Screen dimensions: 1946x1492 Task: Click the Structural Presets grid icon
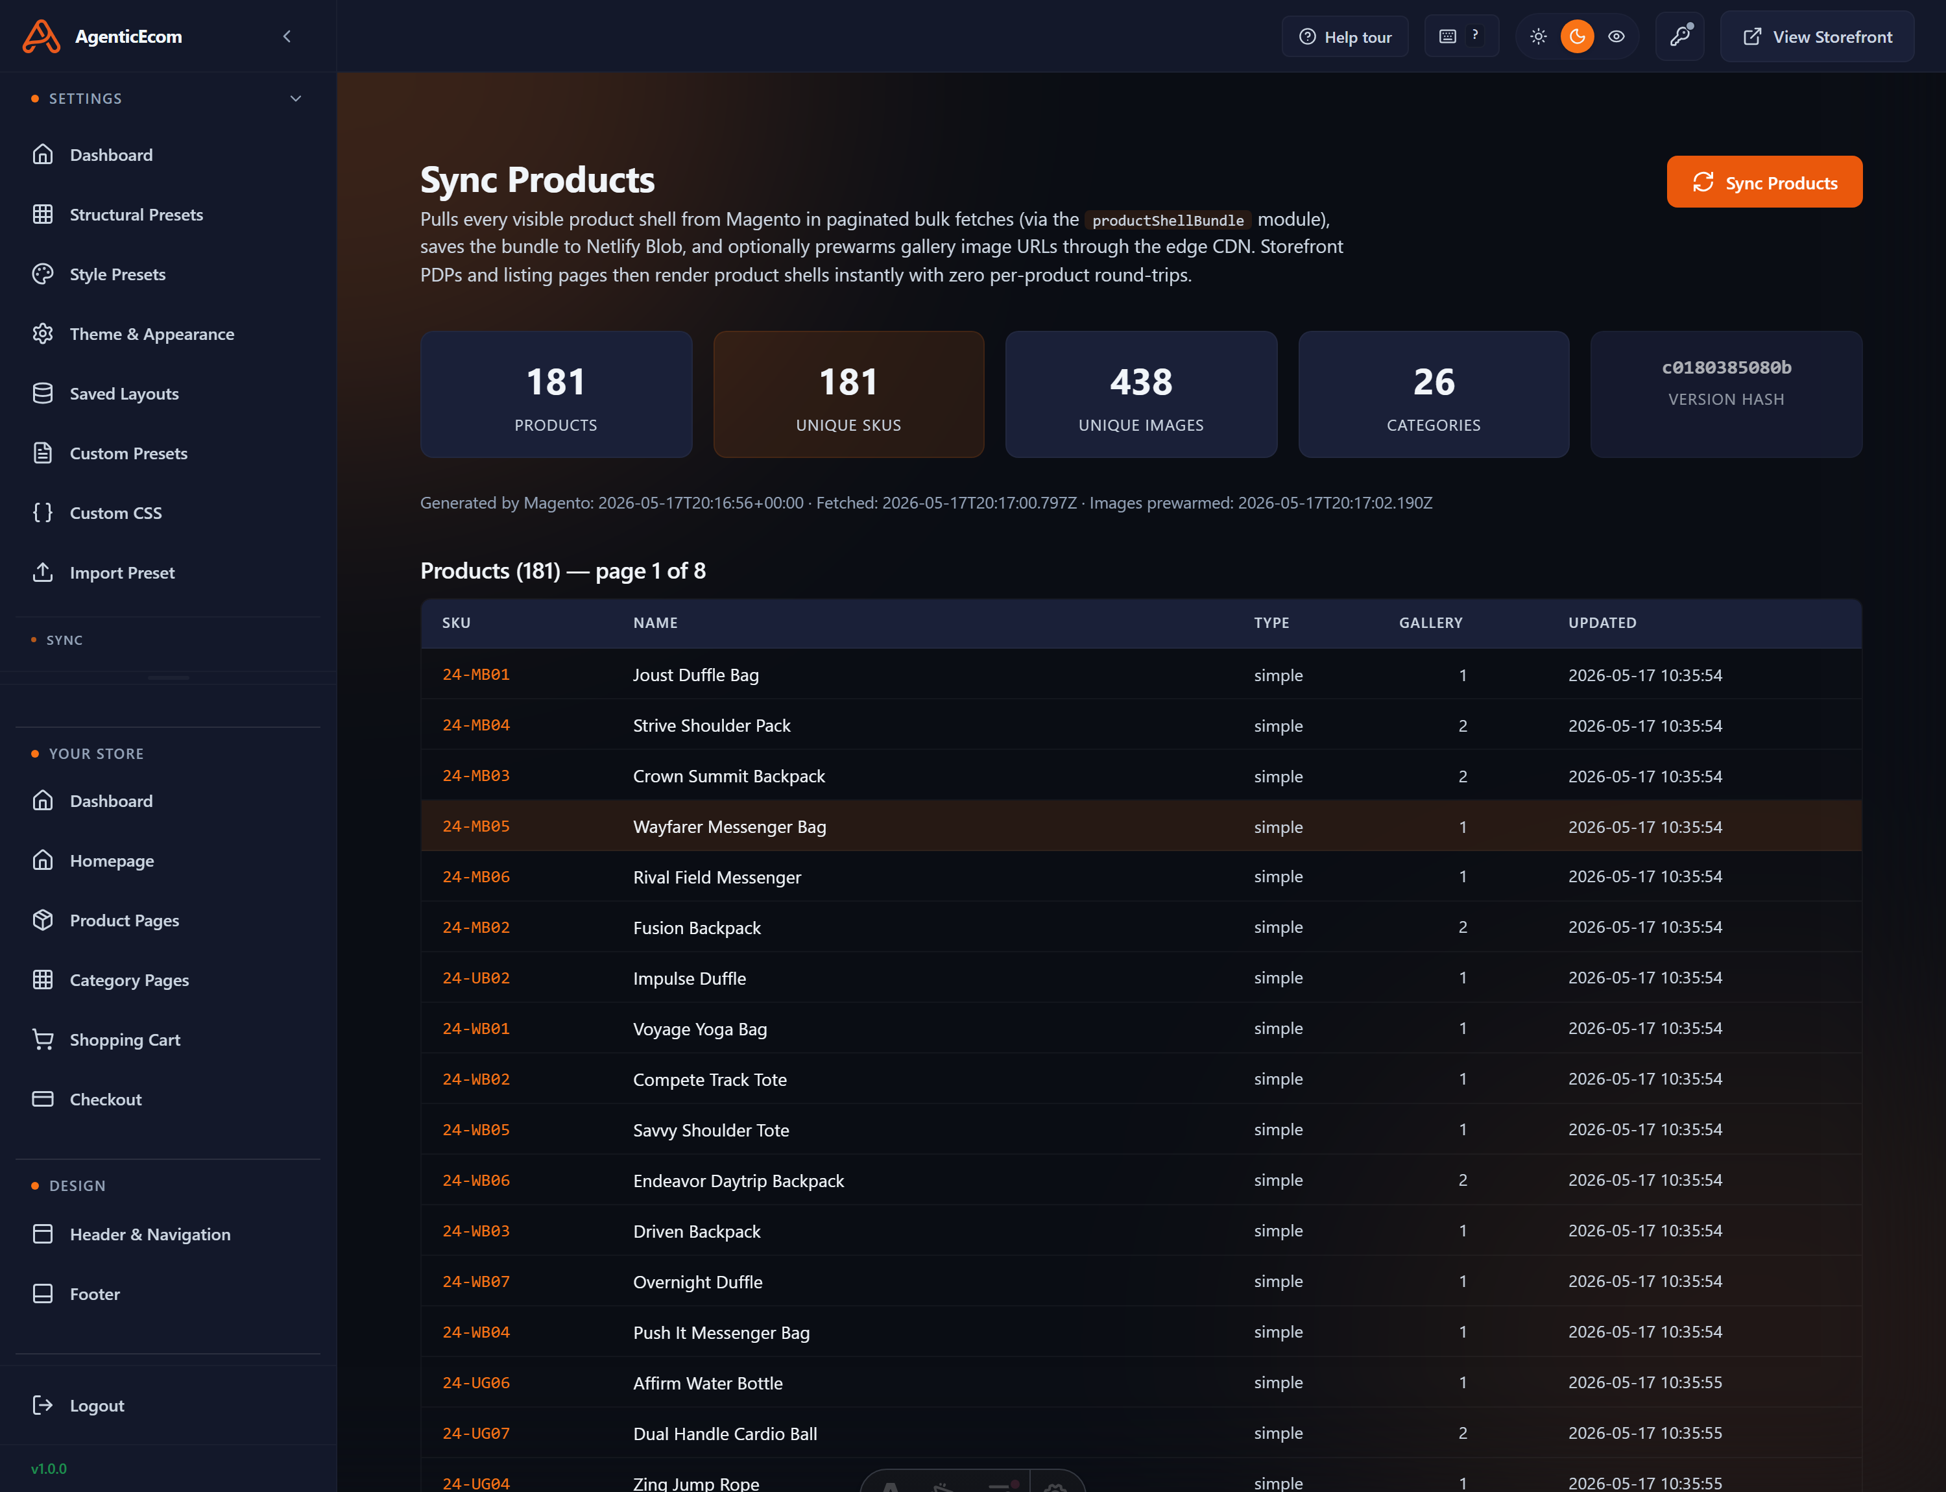[x=43, y=214]
